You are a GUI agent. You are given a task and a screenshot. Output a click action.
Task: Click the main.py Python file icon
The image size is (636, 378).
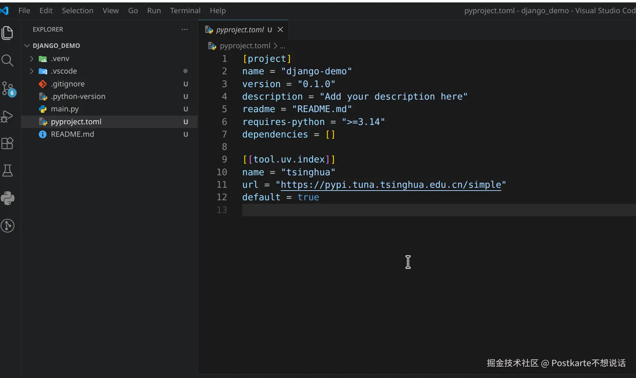coord(43,109)
